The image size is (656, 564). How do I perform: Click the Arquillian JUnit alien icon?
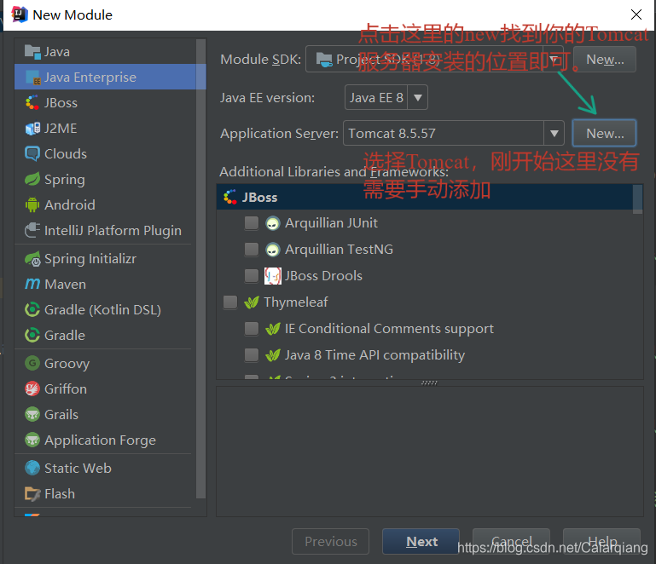point(273,223)
